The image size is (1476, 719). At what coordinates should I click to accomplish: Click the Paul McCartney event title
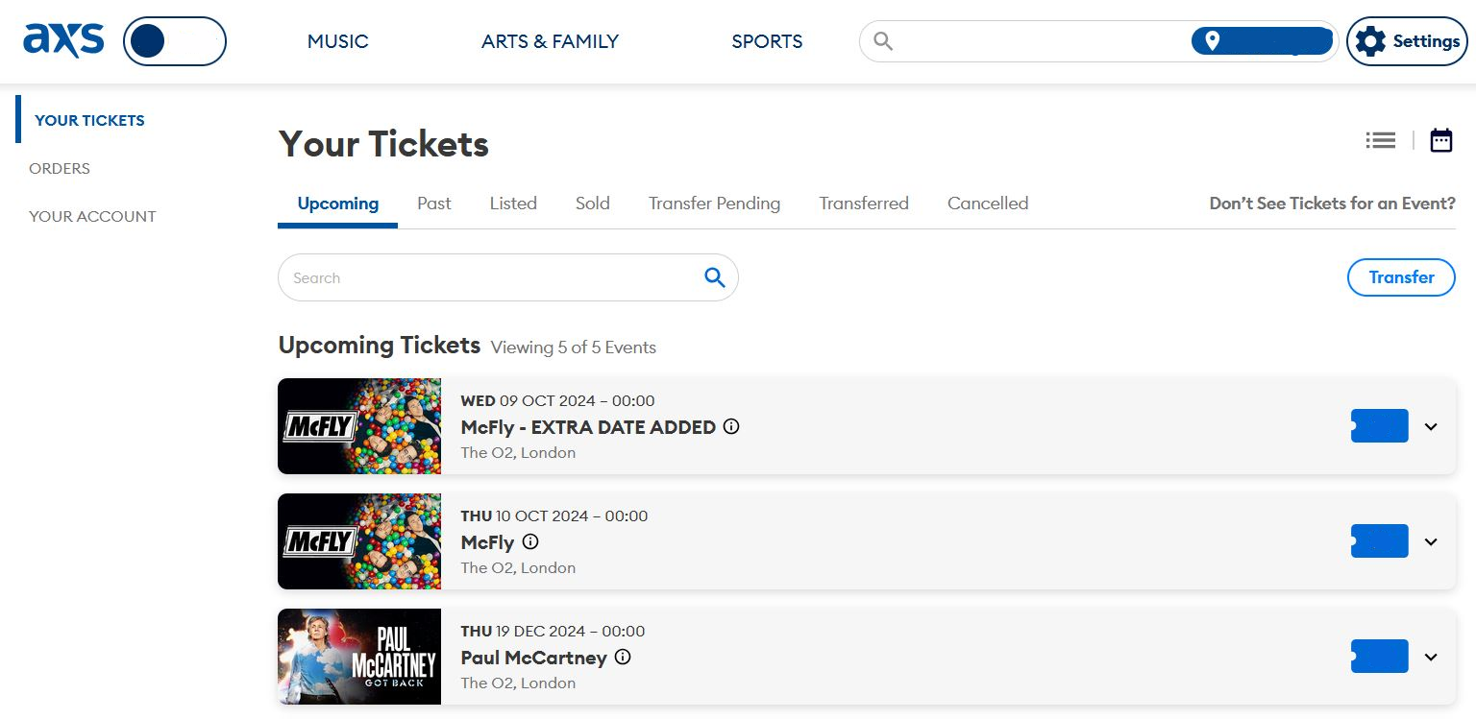533,658
